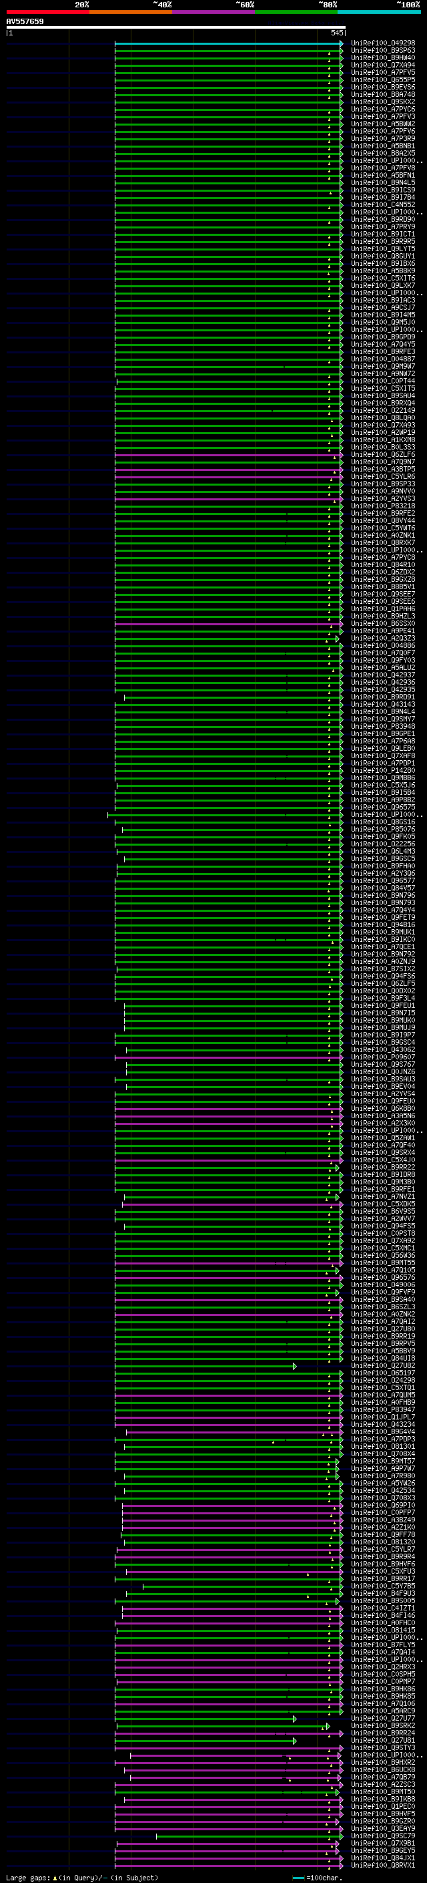
Task: Select hit label UniRef100_A2ZSC3
Action: (383, 1783)
